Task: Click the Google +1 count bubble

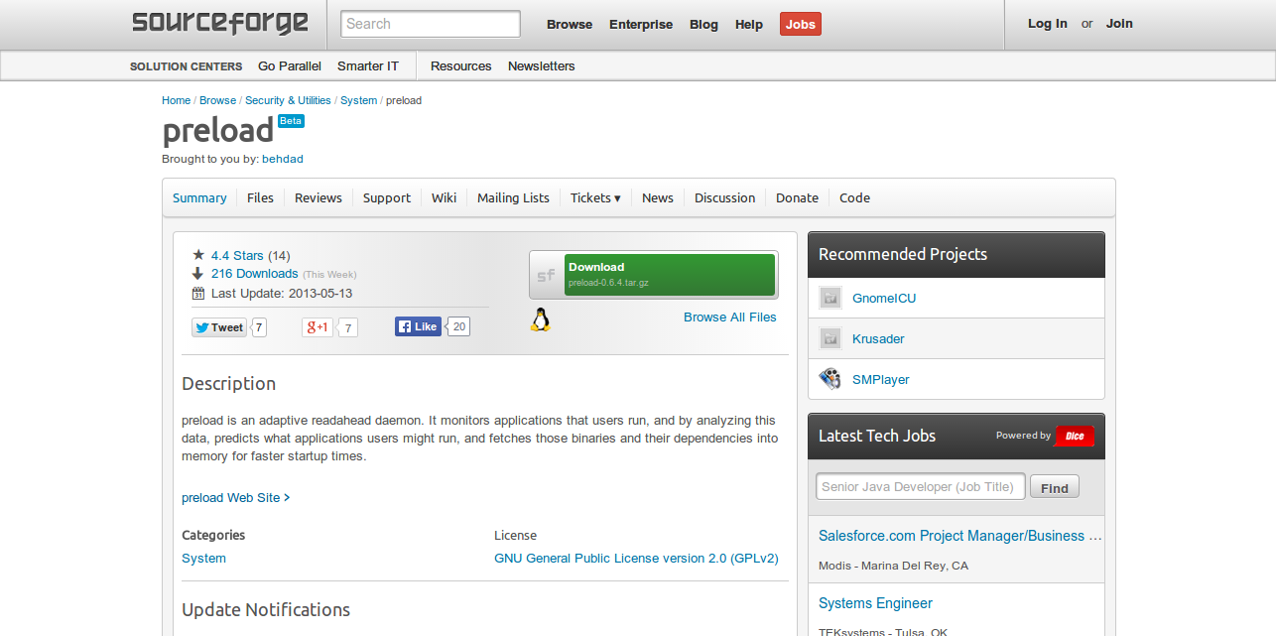Action: coord(348,327)
